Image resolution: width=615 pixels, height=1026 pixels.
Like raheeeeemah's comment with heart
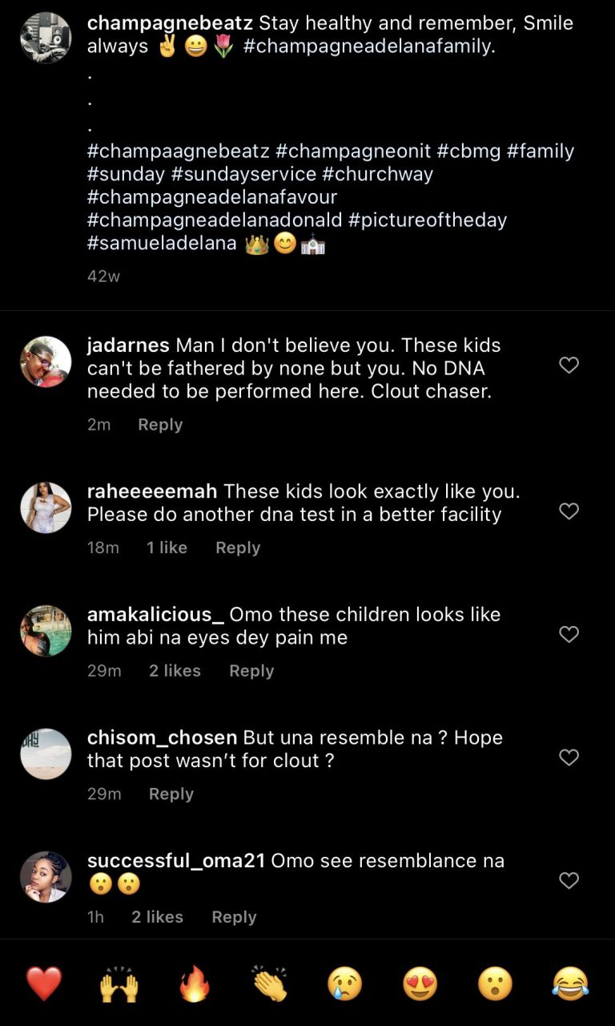tap(569, 511)
